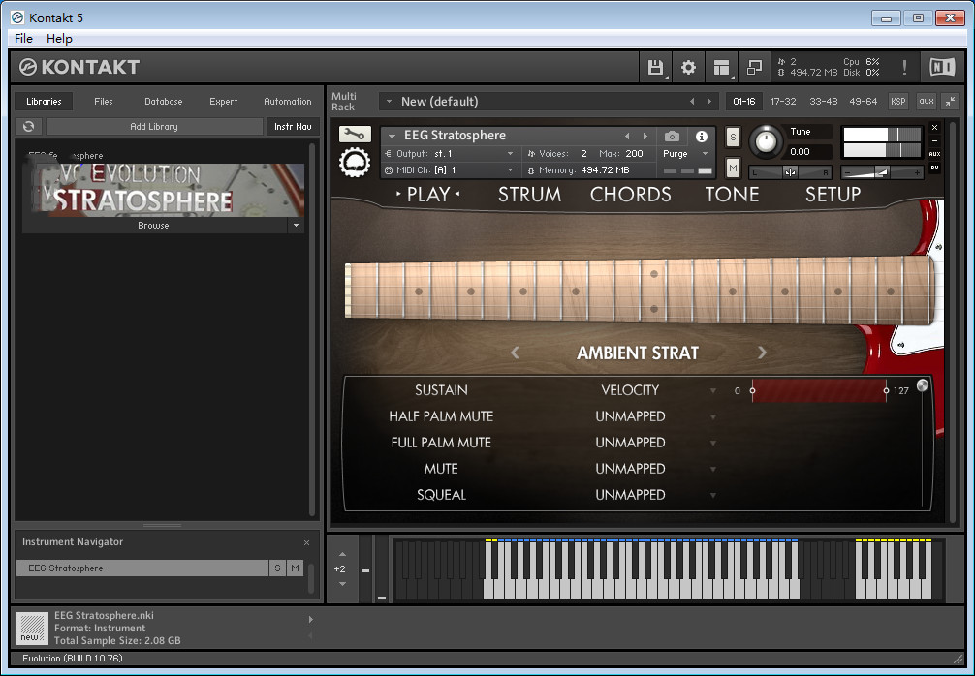This screenshot has width=975, height=676.
Task: Open instrument edit mode with wrench icon
Action: [x=355, y=134]
